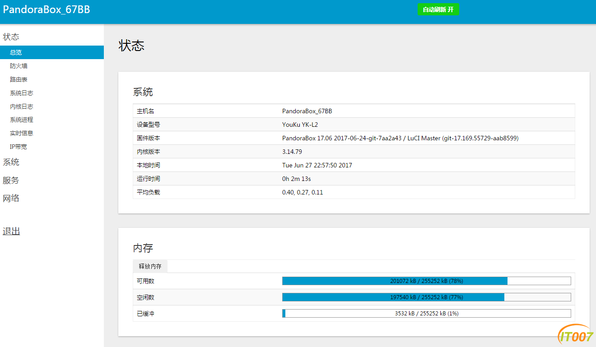This screenshot has height=347, width=596.
Task: Click the 释放内存 button
Action: tap(150, 266)
